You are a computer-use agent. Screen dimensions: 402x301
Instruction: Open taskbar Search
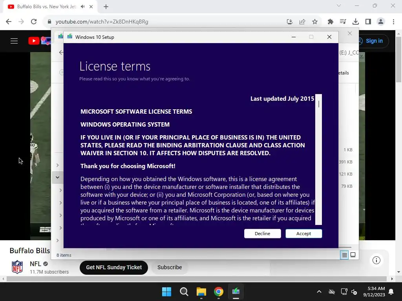184,292
